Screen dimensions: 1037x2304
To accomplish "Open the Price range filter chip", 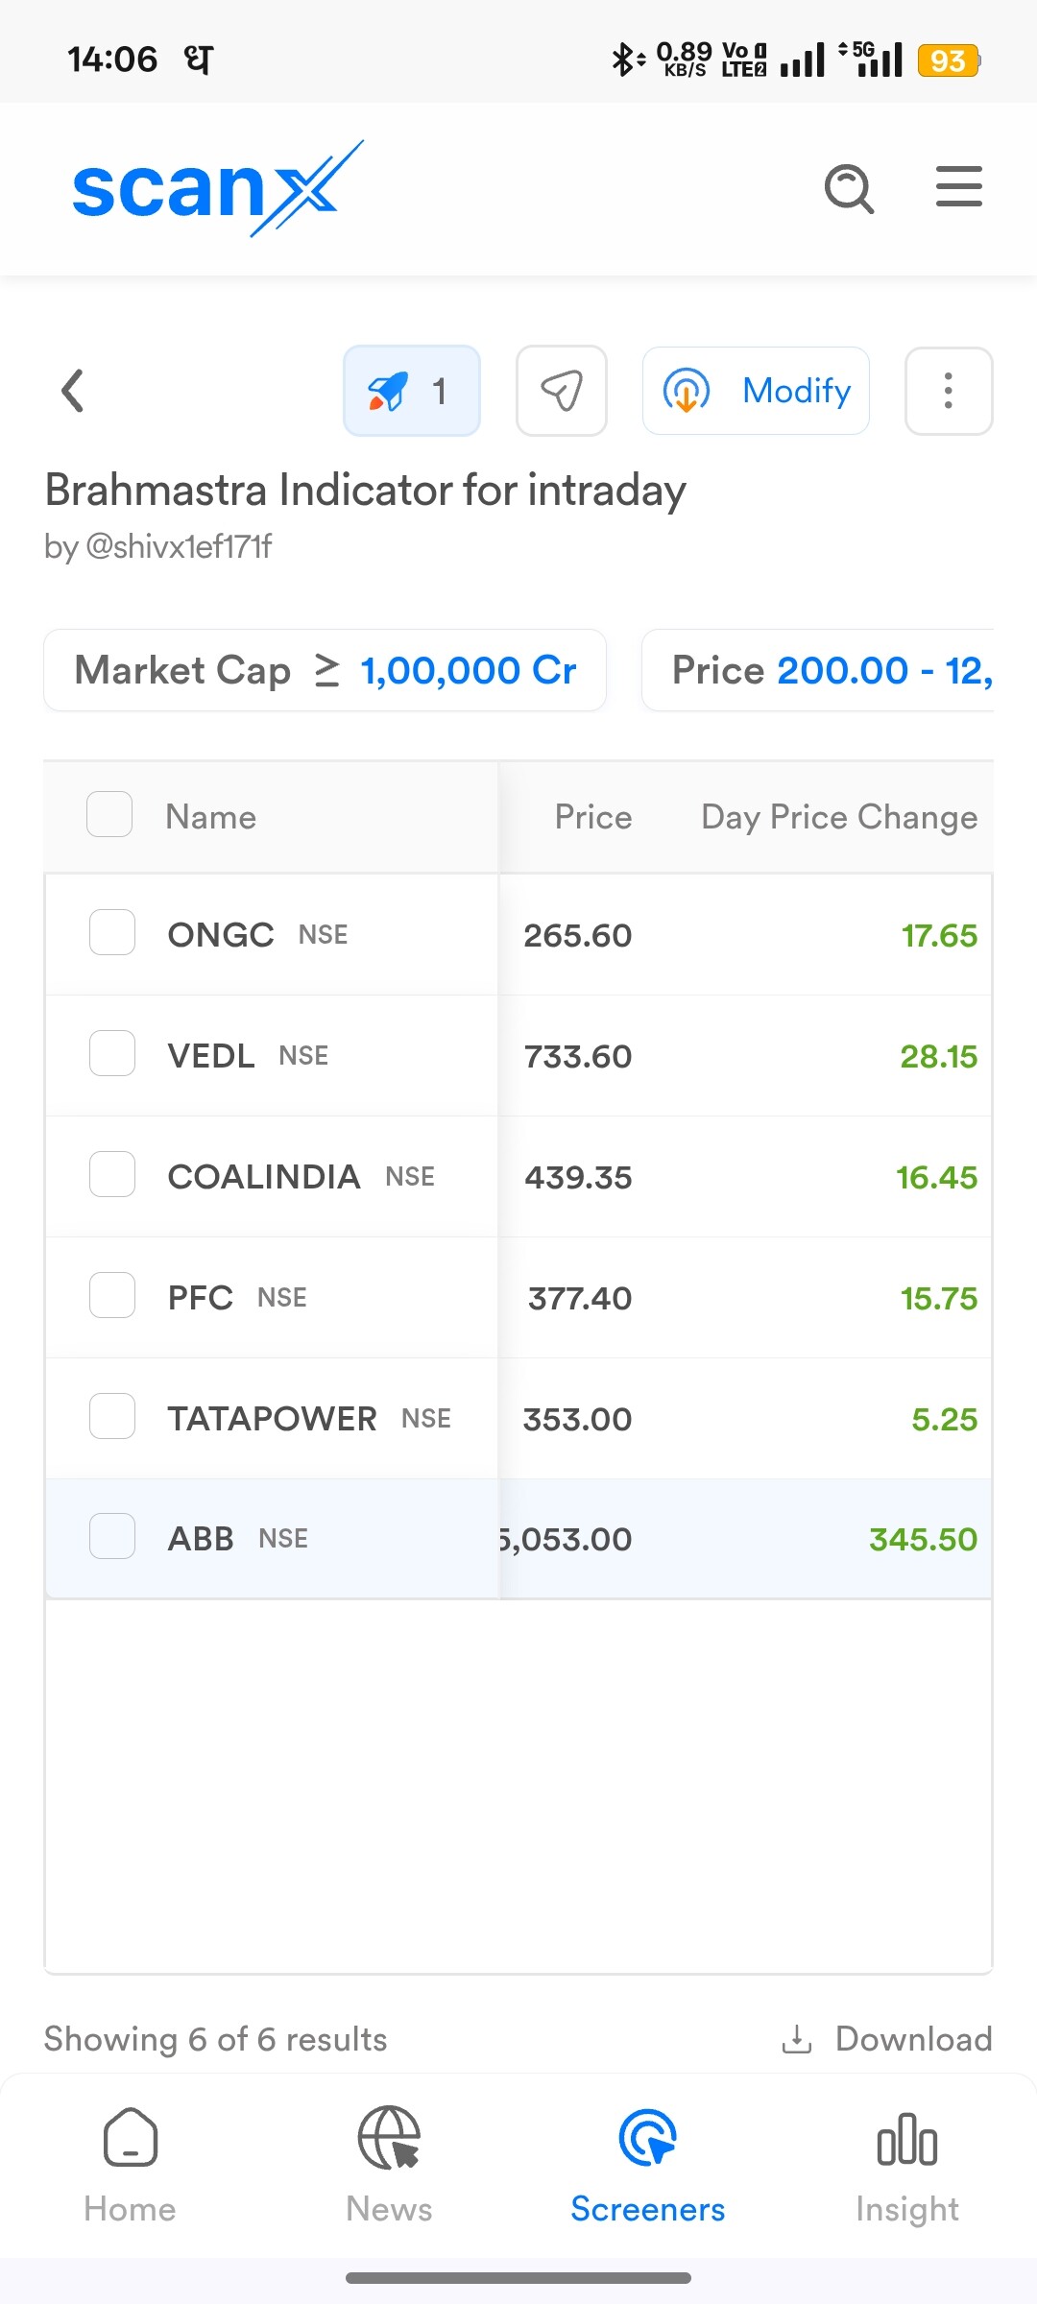I will [x=818, y=670].
